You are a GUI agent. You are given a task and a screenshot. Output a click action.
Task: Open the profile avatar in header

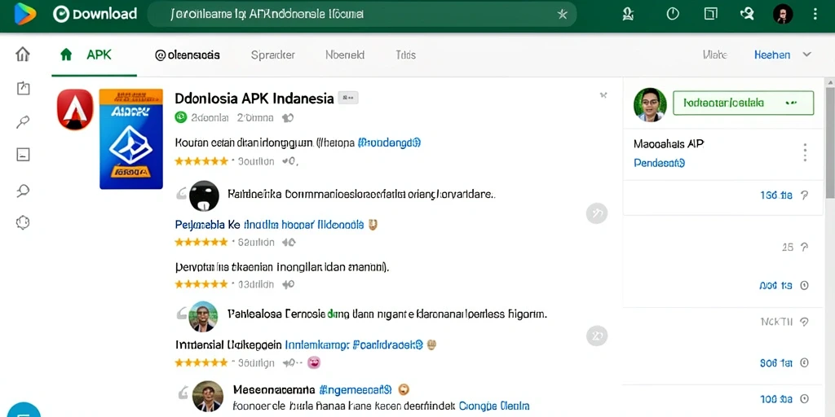[x=783, y=14]
